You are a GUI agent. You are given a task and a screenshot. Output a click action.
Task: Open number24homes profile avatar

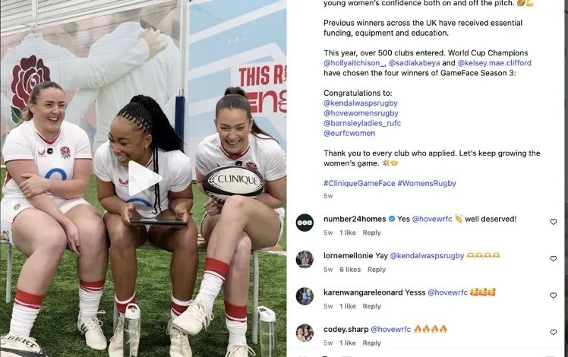tap(305, 223)
